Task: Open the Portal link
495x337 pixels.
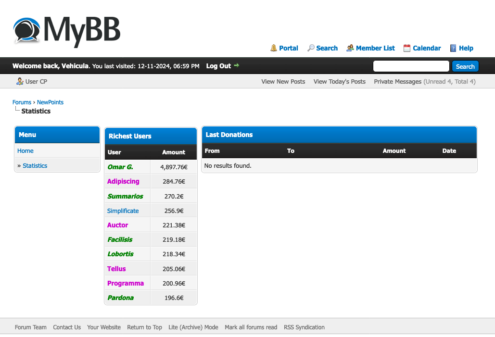Action: point(289,48)
